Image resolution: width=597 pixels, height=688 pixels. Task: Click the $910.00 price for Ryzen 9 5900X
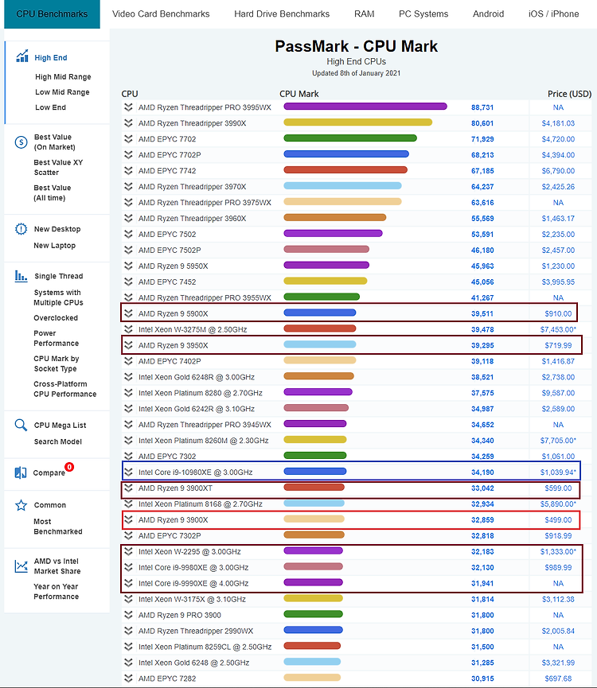click(x=558, y=313)
